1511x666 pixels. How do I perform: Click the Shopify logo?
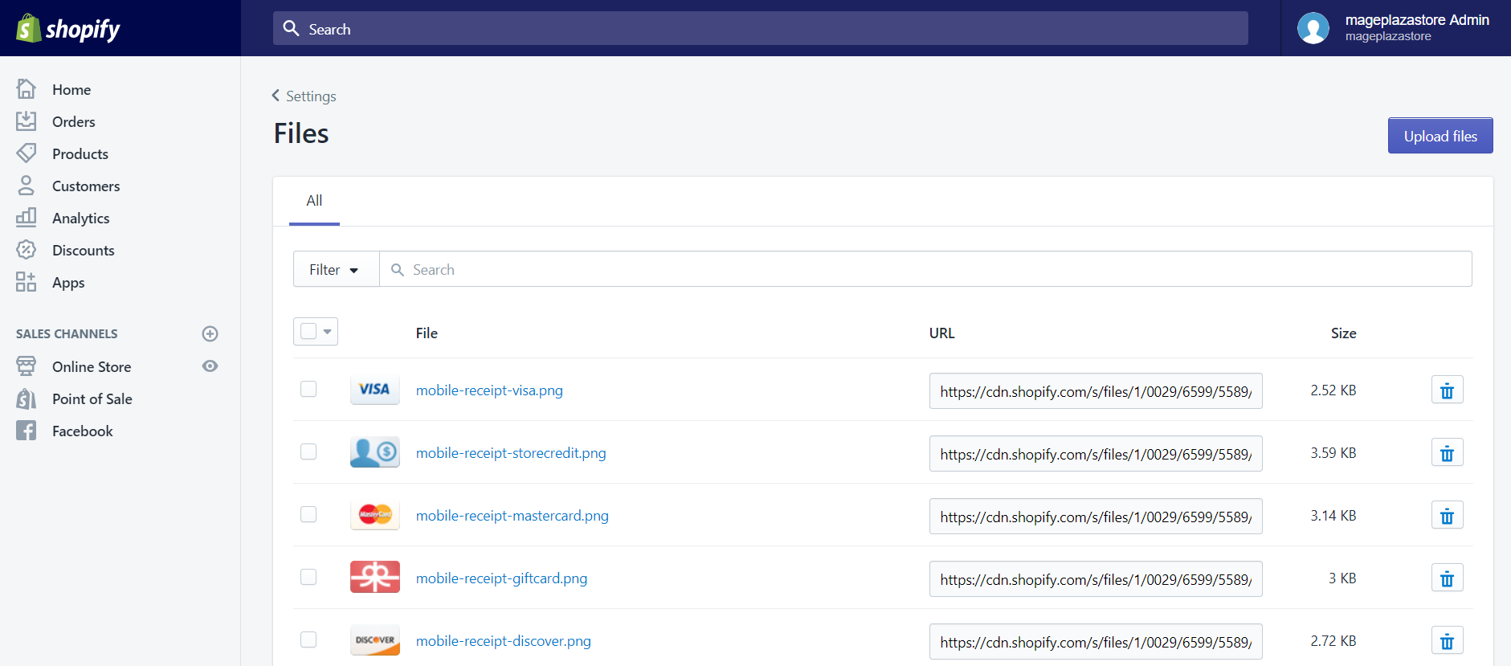[68, 29]
